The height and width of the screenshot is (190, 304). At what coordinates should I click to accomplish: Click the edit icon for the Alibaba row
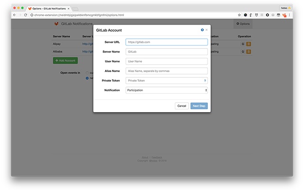point(243,52)
